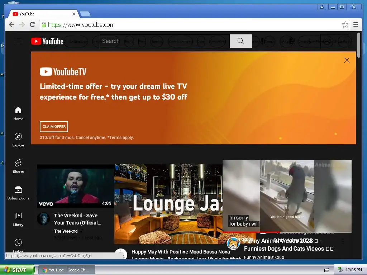Click the '$10/off for 3 mos.' terms text
The width and height of the screenshot is (367, 275).
click(87, 137)
